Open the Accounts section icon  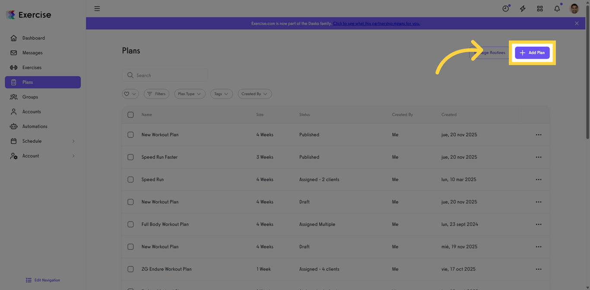click(13, 111)
